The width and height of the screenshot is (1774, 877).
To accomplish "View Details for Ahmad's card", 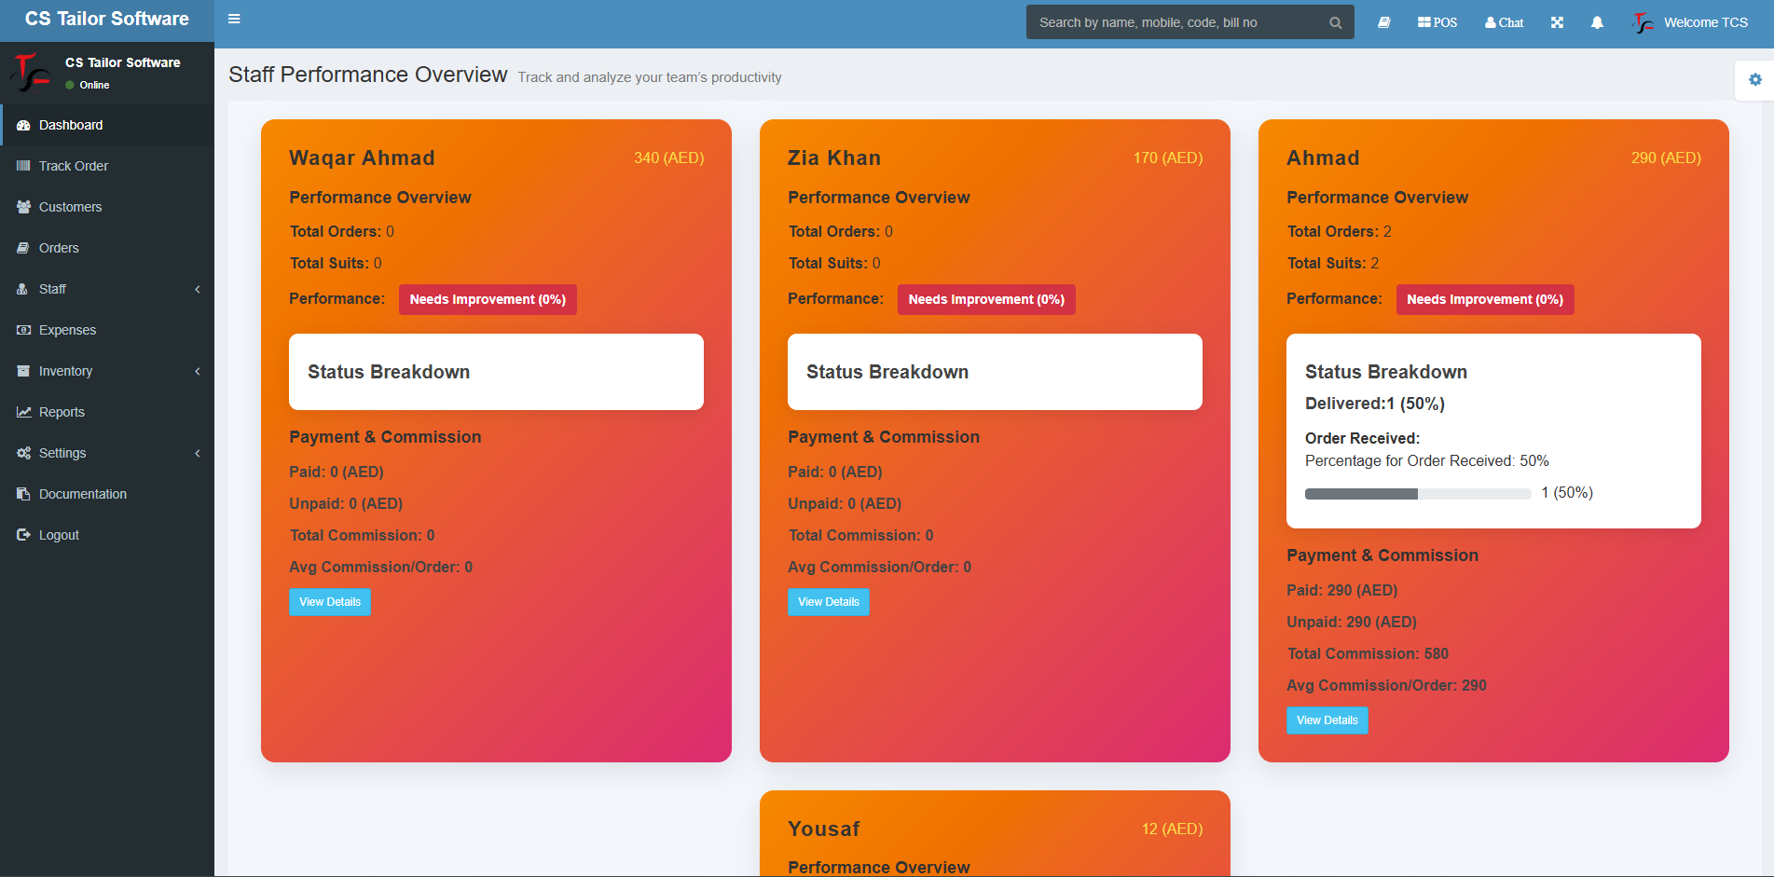I will click(1327, 720).
